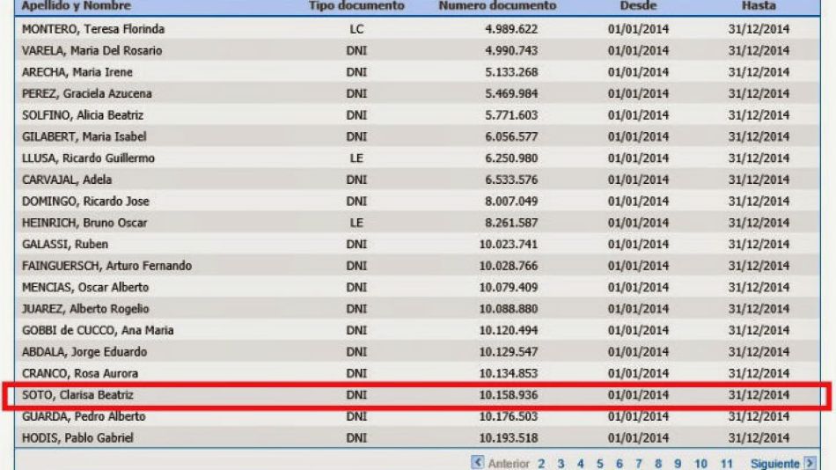Viewport: 836px width, 470px height.
Task: Go to page 10
Action: 700,464
